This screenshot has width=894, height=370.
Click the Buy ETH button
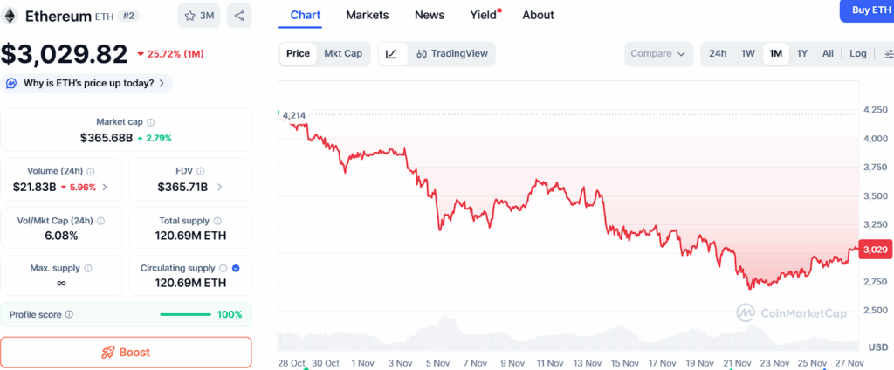point(866,10)
